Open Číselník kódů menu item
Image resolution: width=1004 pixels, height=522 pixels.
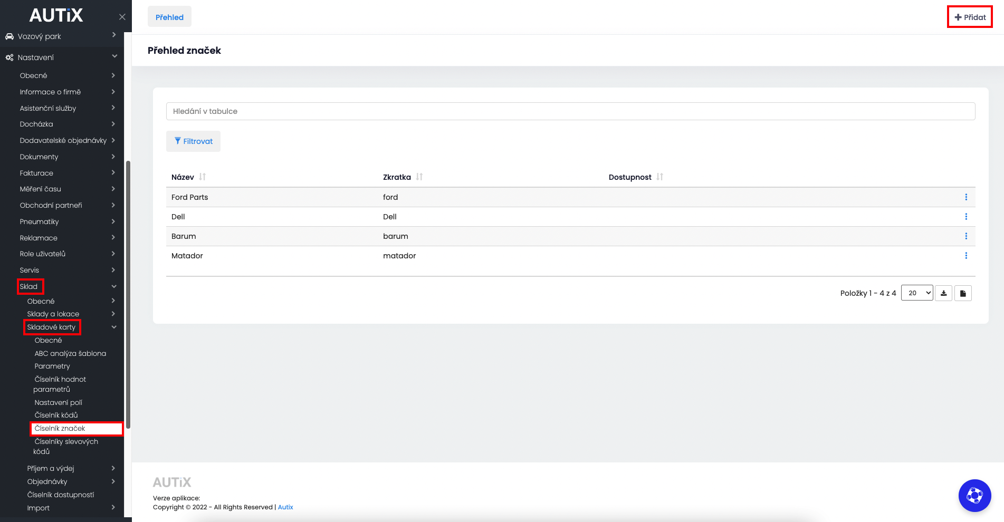tap(56, 415)
